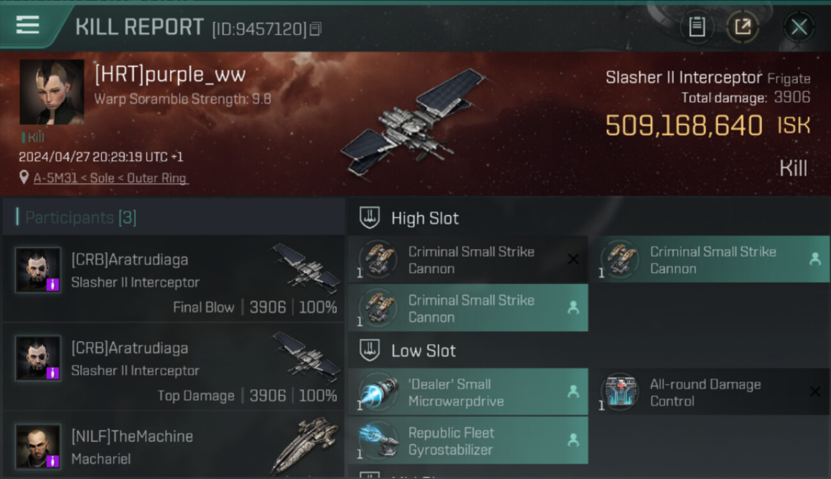Copy the kill report ID icon
Image resolution: width=831 pixels, height=479 pixels.
pos(315,29)
